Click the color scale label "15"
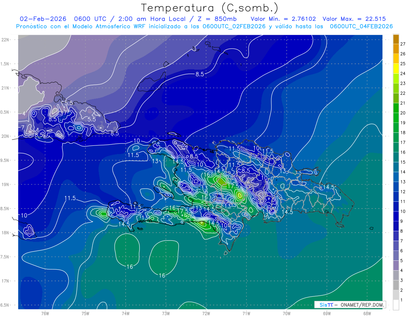Image resolution: width=412 pixels, height=318 pixels. pos(403,162)
